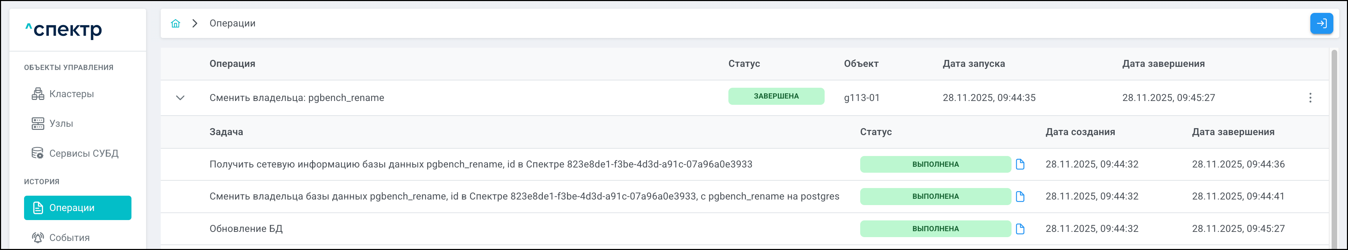Collapse the Сменить владельца operation row

pos(180,98)
